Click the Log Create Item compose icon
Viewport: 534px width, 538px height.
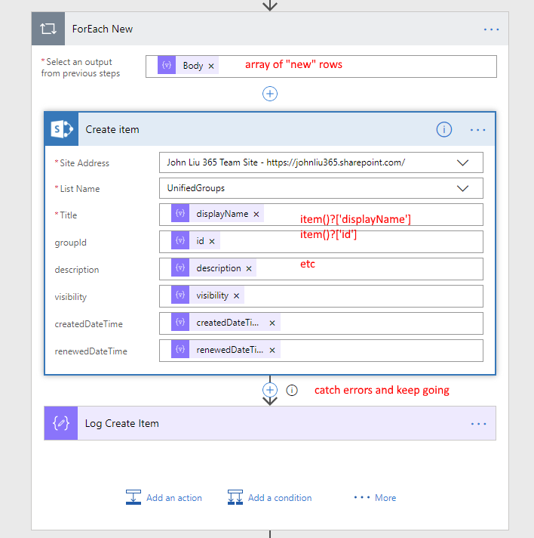pos(62,423)
